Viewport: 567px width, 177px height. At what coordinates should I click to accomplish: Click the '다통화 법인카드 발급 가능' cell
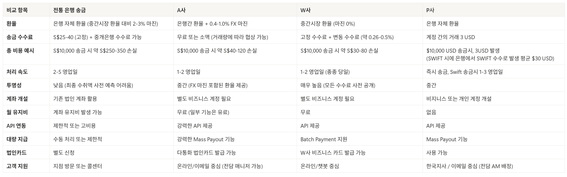coord(206,153)
